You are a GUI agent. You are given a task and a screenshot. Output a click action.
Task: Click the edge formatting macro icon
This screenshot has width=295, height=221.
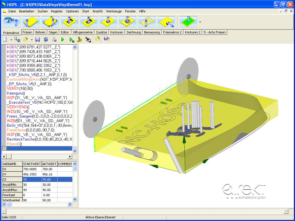(x=31, y=22)
